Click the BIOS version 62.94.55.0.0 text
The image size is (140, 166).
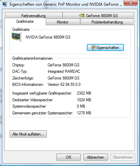[x=64, y=85]
